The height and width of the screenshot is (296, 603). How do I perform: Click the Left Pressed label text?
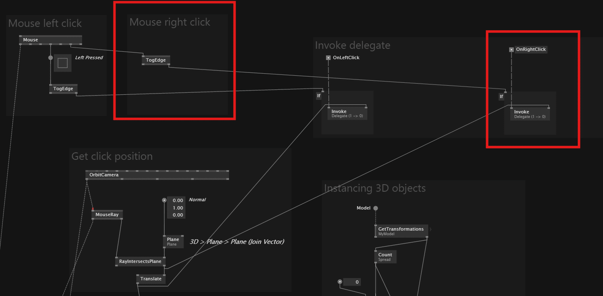89,58
